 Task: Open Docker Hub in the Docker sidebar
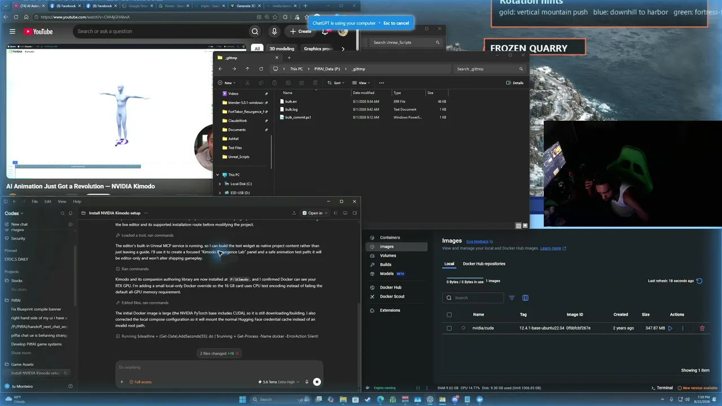click(x=390, y=288)
